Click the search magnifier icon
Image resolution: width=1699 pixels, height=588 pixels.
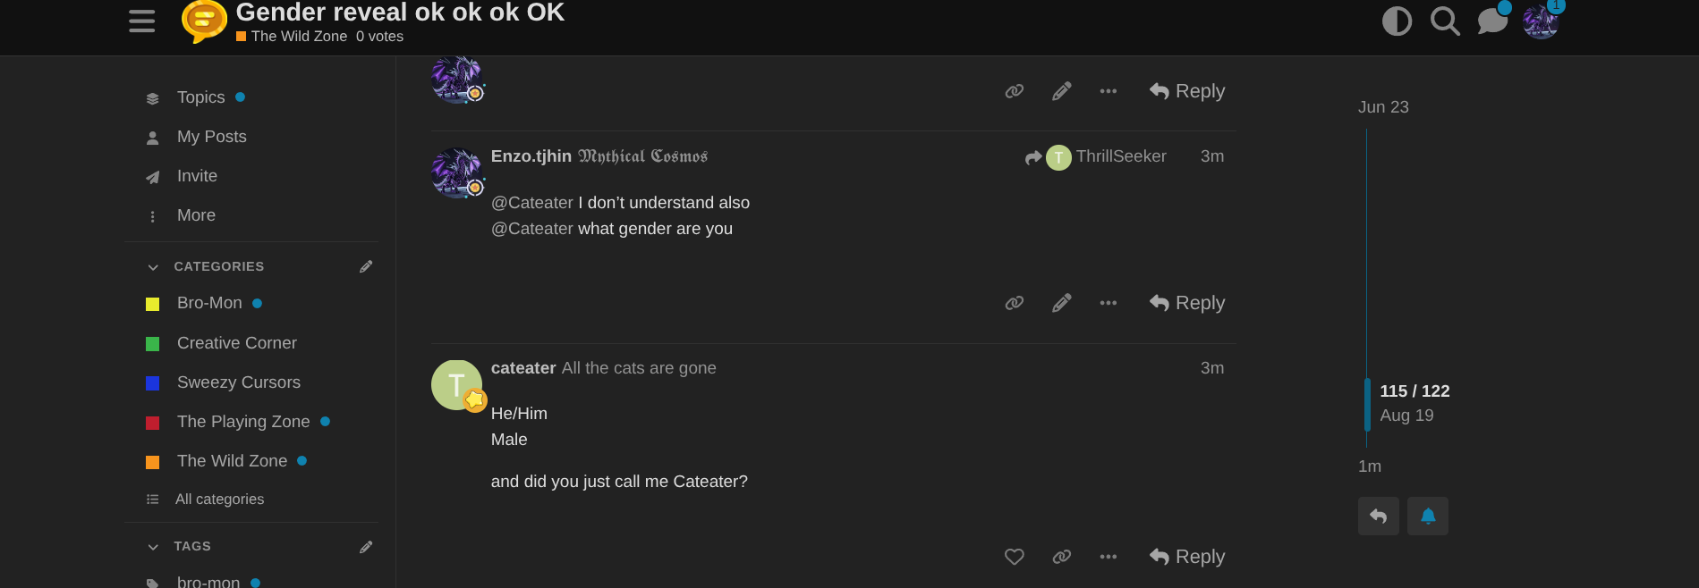coord(1444,21)
